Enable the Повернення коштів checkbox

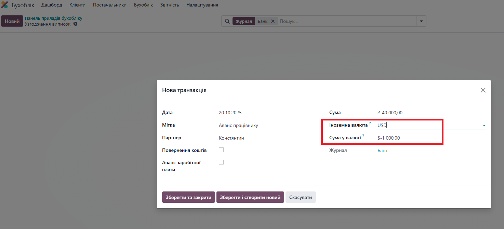[221, 150]
